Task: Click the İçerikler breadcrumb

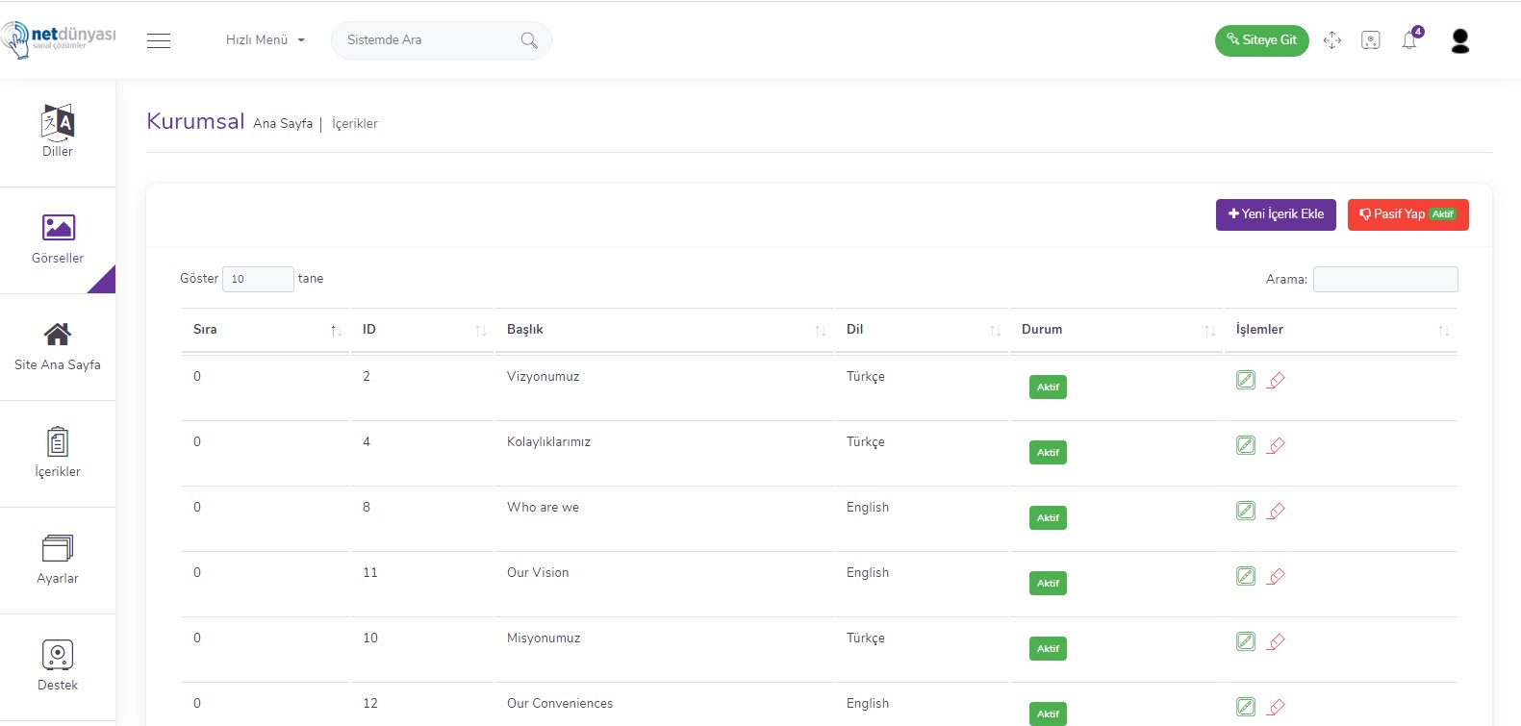Action: click(355, 123)
